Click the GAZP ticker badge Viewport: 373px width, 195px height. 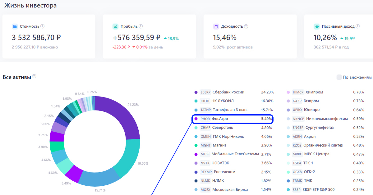click(297, 101)
